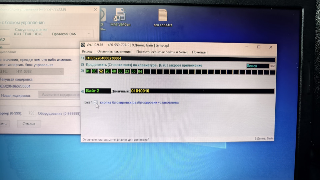Open the H11 0362 dropdown in background window
This screenshot has height=180, width=320.
pyautogui.click(x=32, y=72)
